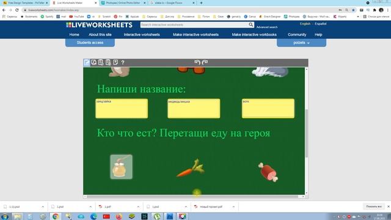
Task: Reload the page with refresh icon
Action: [x=17, y=10]
